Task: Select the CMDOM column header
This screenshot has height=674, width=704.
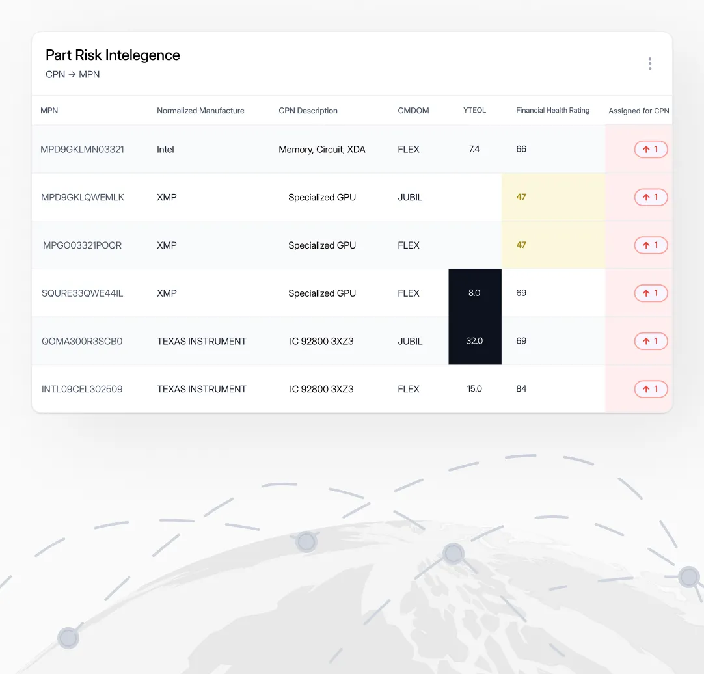Action: (x=413, y=110)
